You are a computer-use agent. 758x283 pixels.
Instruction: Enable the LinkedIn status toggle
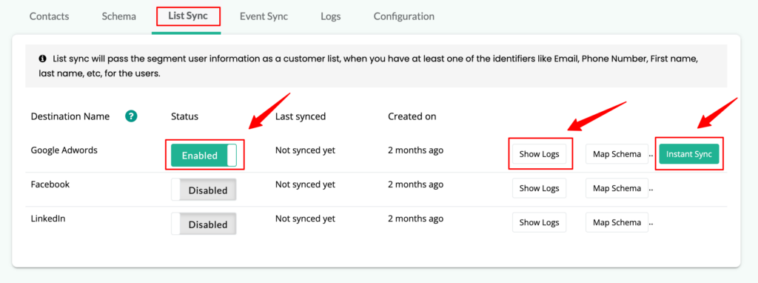pos(204,224)
